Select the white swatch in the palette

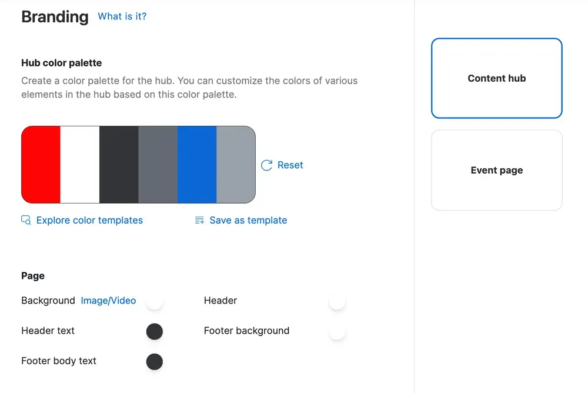point(79,164)
